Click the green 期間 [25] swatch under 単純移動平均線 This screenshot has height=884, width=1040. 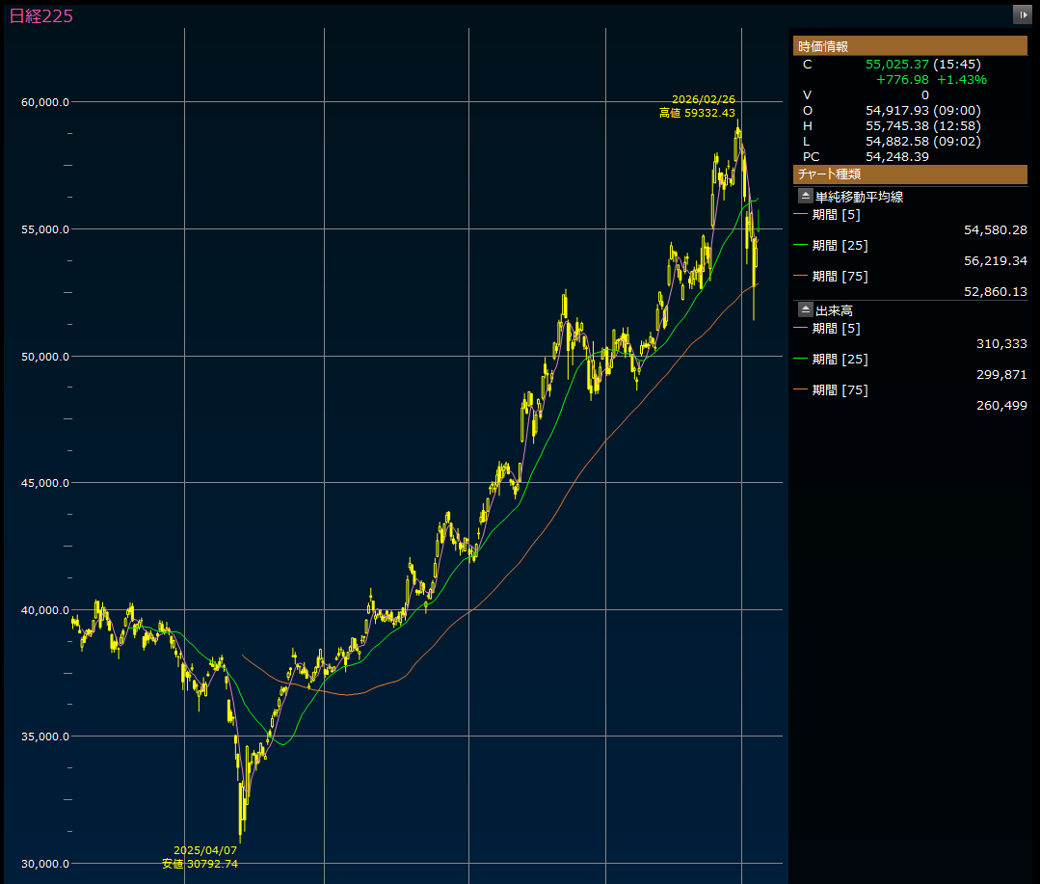(800, 246)
